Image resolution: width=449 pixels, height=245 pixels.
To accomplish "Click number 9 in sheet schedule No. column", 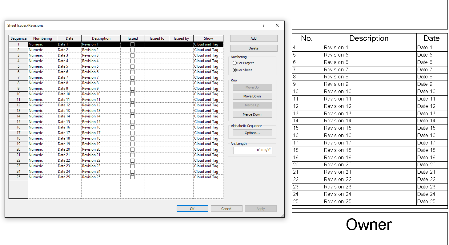I will pos(295,84).
